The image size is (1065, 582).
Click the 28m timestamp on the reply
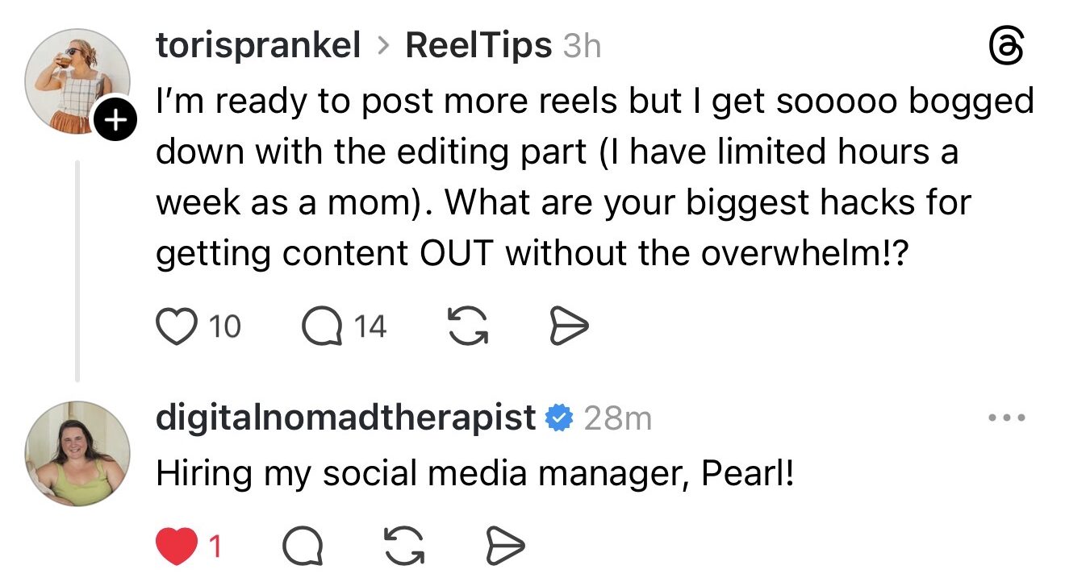click(617, 418)
